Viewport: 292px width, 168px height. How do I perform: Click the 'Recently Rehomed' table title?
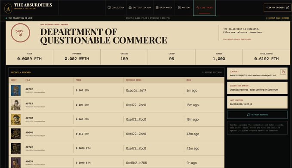(x=21, y=72)
